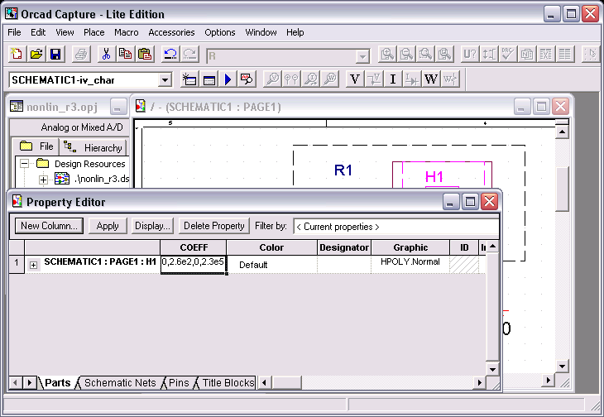Click Cross Reference toolbar icon
This screenshot has height=417, width=604.
pos(546,55)
